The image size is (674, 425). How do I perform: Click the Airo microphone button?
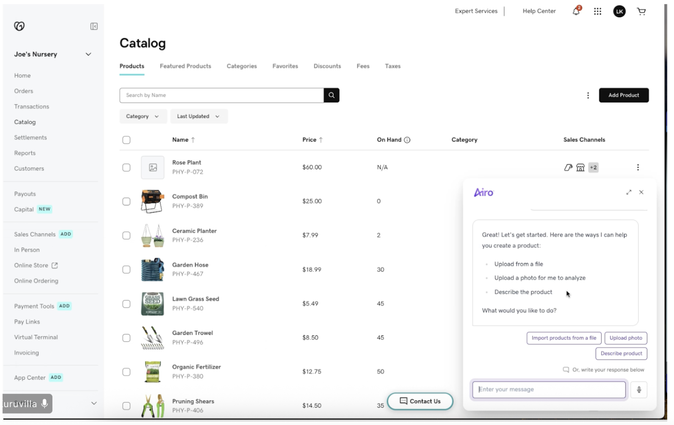(639, 389)
